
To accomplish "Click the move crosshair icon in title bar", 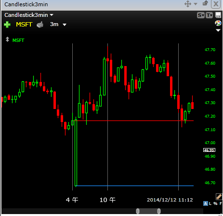I will click(x=188, y=4).
